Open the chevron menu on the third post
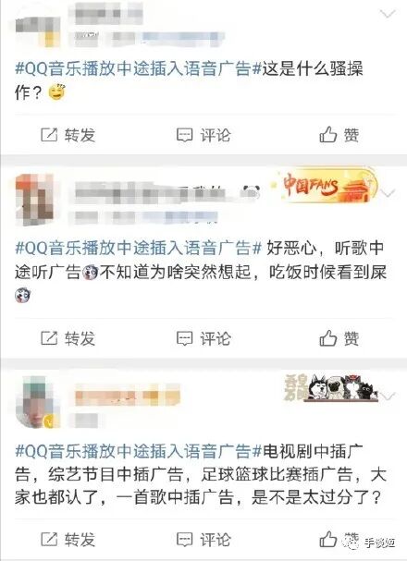This screenshot has width=407, height=561. (388, 396)
